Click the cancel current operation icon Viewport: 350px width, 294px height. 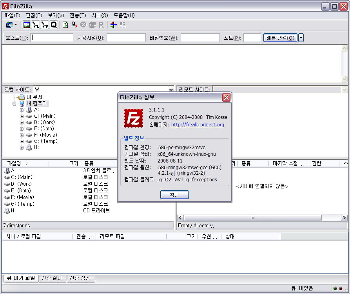[x=83, y=24]
